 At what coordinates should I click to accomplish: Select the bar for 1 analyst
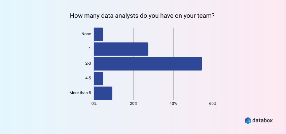[x=121, y=49]
